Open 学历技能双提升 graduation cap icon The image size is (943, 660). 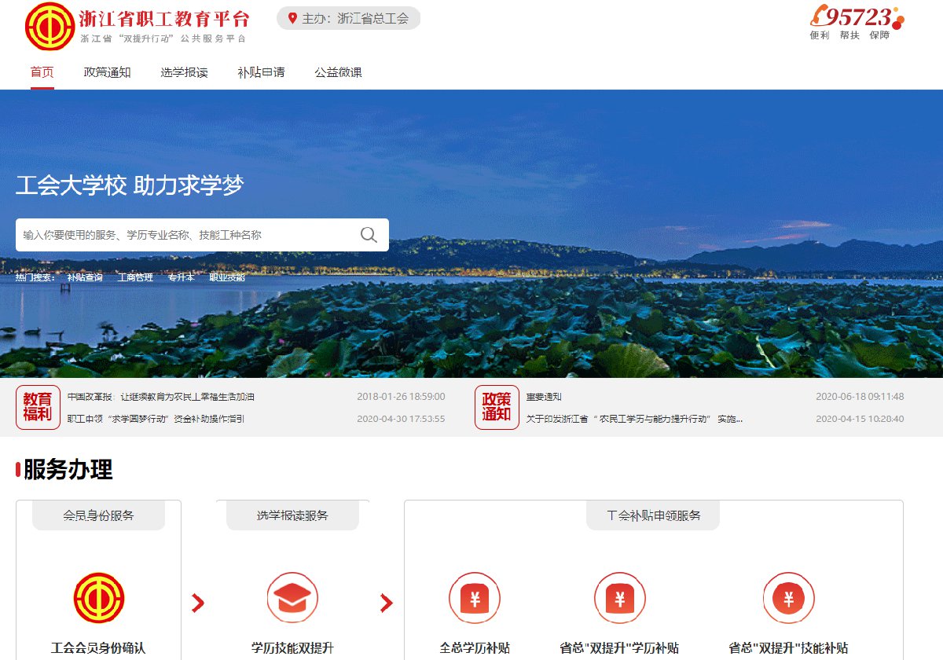coord(292,598)
